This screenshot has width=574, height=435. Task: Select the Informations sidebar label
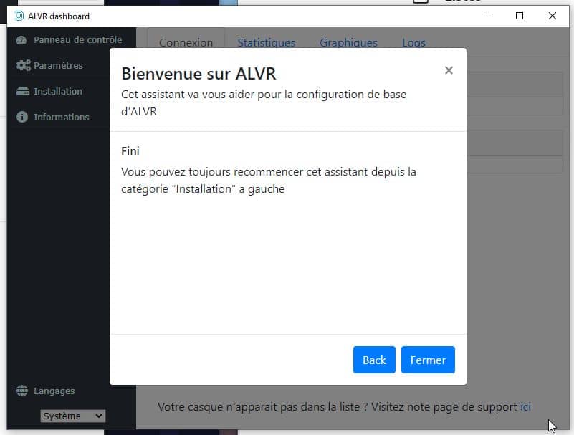(x=62, y=117)
